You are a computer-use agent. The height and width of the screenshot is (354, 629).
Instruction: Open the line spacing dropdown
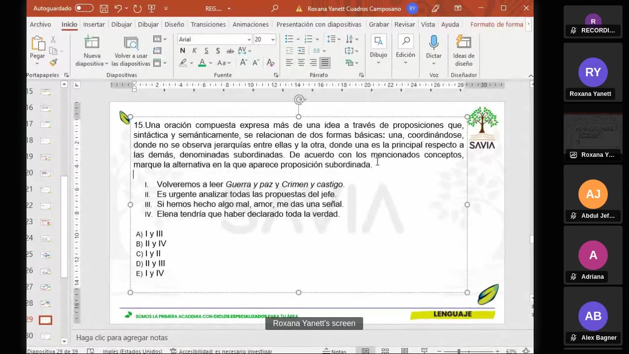coord(334,39)
